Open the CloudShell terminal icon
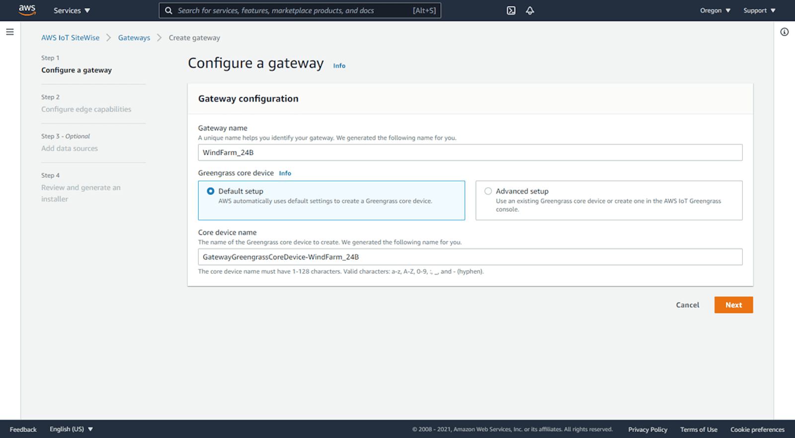Screen dimensions: 795x438 point(511,10)
